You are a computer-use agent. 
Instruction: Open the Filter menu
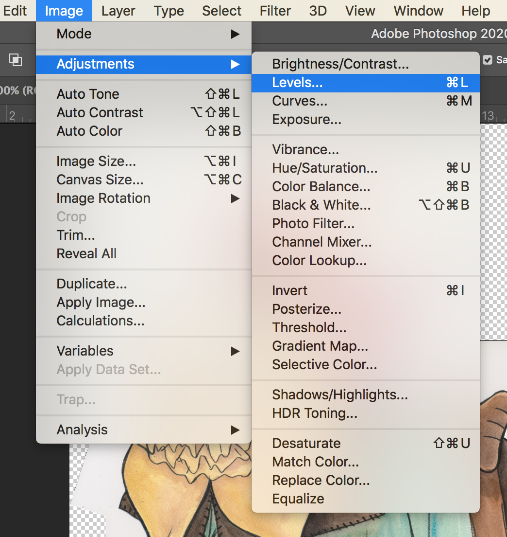tap(275, 11)
